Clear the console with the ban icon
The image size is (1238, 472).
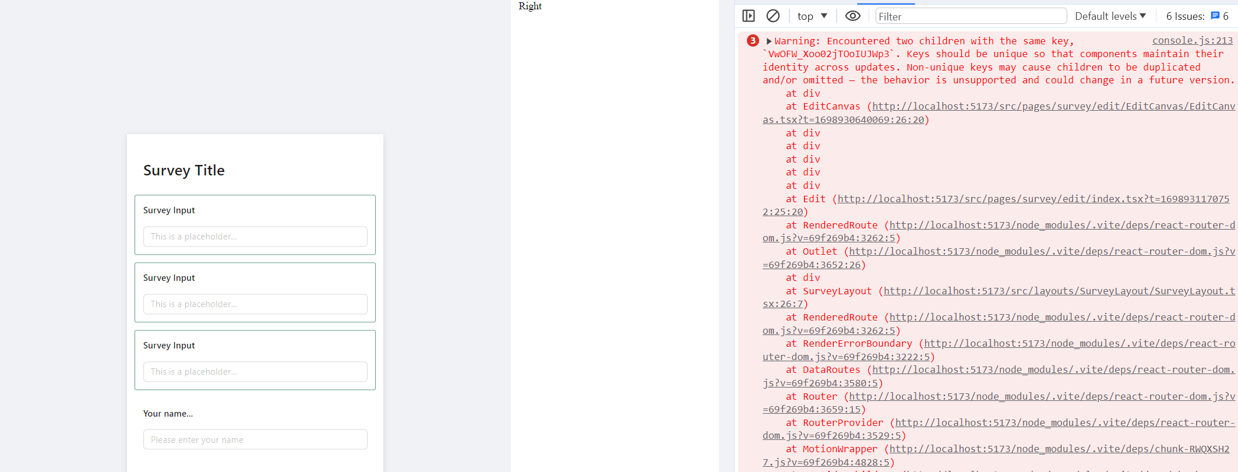773,16
